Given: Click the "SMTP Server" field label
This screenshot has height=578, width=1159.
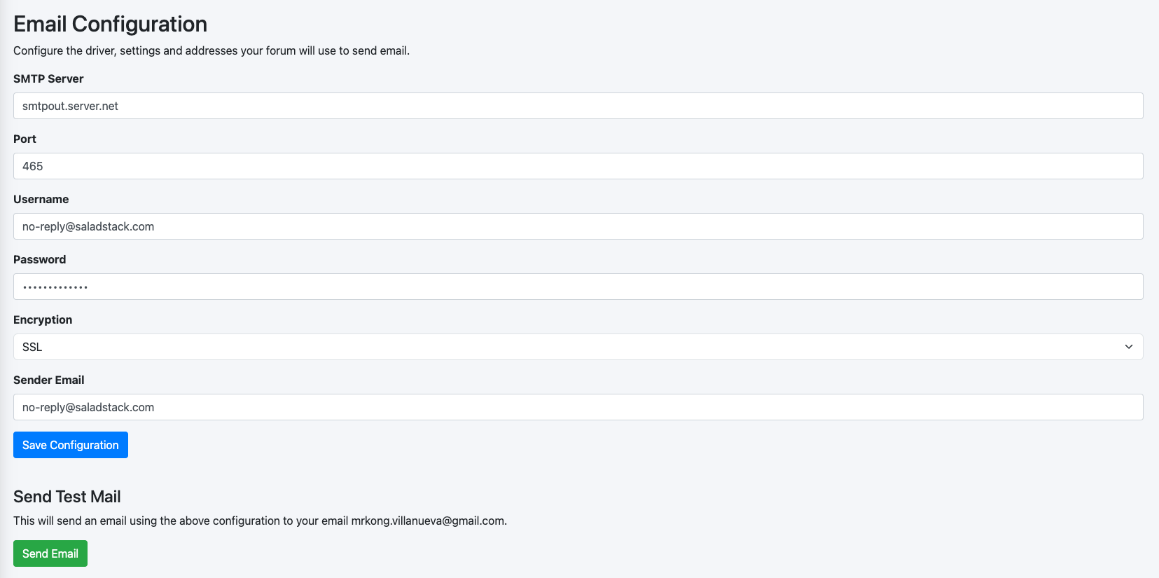Looking at the screenshot, I should tap(48, 78).
